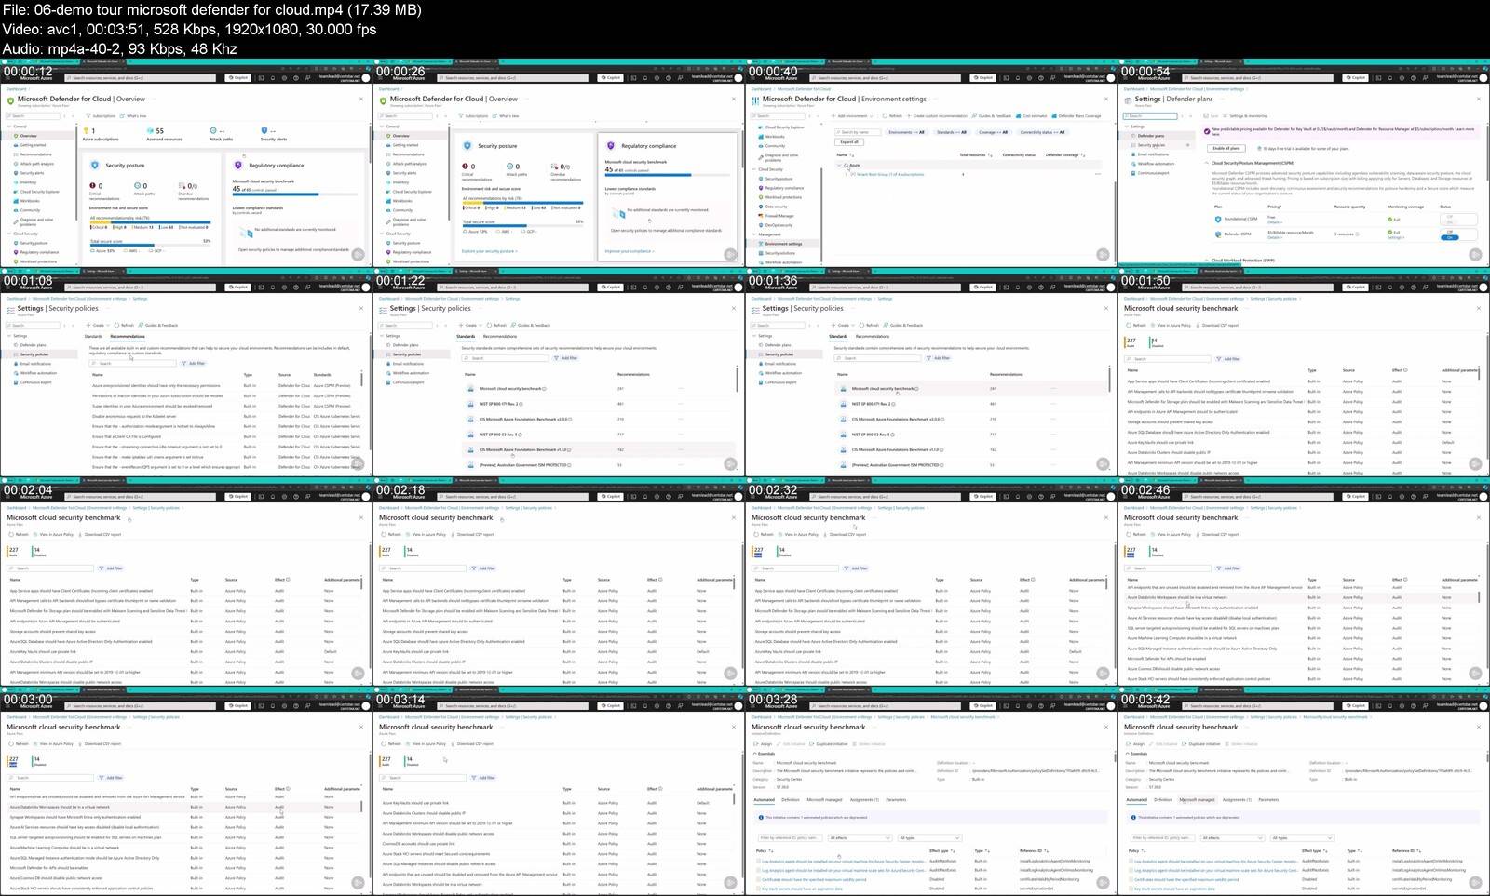Select the frame stamped 00:02:46
Viewport: 1490px width, 896px height.
click(1304, 583)
